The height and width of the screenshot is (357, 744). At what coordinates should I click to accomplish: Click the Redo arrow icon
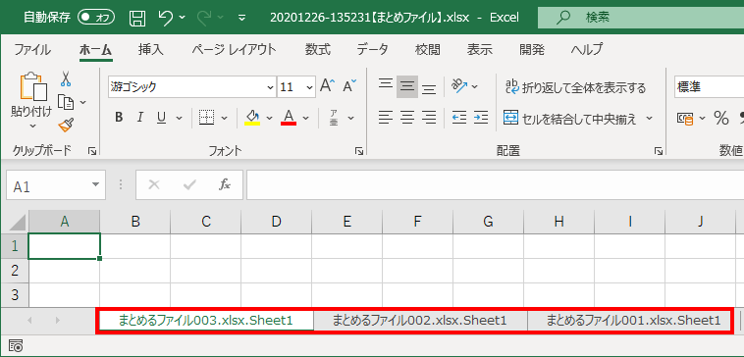(205, 18)
